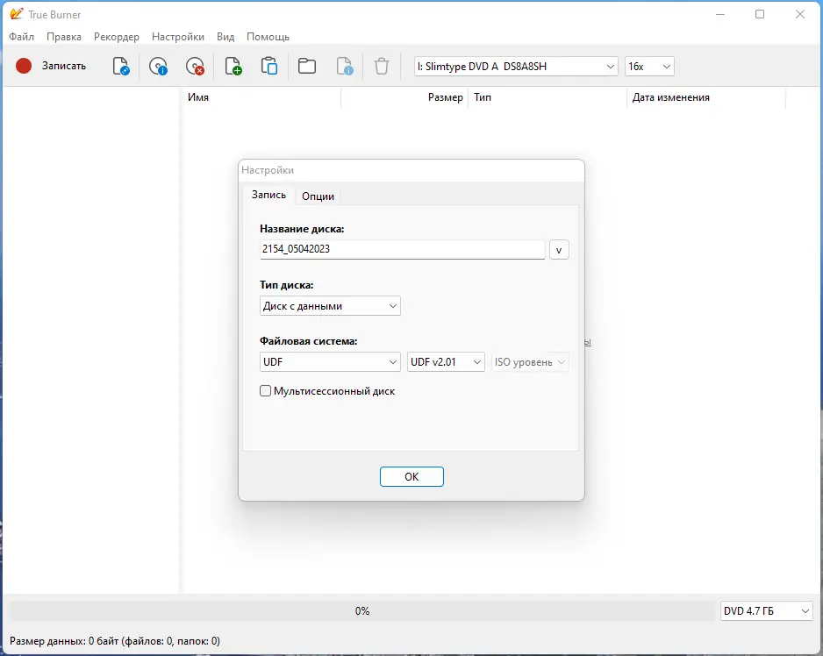Confirm settings with the OK button
Viewport: 823px width, 656px height.
(x=411, y=476)
